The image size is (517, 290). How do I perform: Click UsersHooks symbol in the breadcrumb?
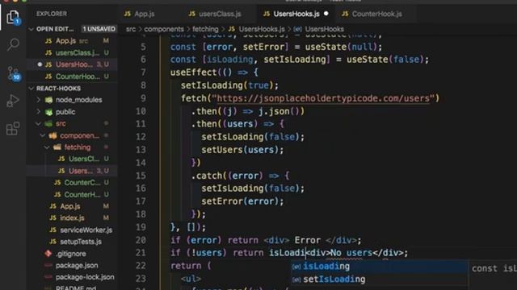point(324,29)
